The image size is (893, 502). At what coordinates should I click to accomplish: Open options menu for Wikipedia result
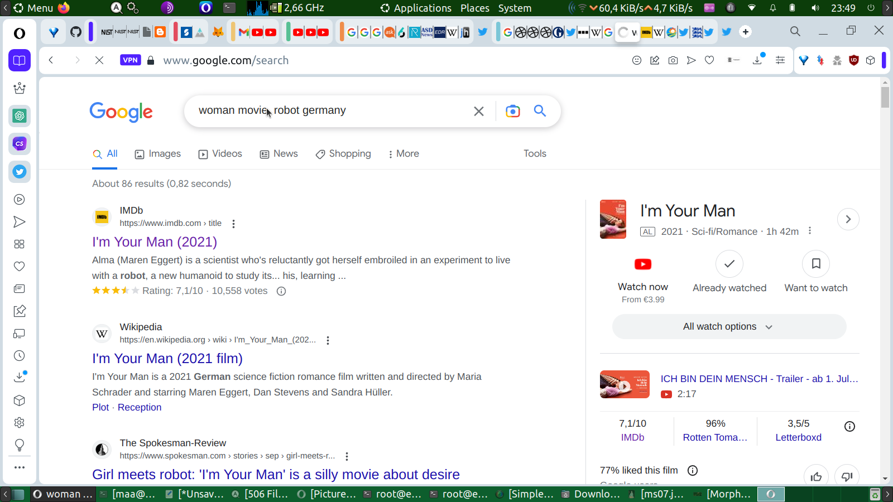tap(328, 340)
